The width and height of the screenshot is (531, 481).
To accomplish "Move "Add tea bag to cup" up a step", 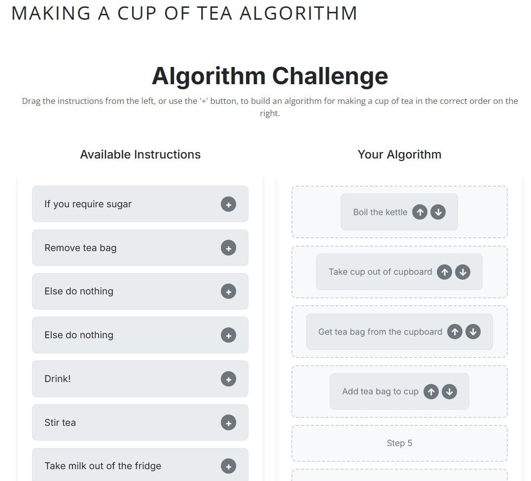I will pyautogui.click(x=430, y=391).
